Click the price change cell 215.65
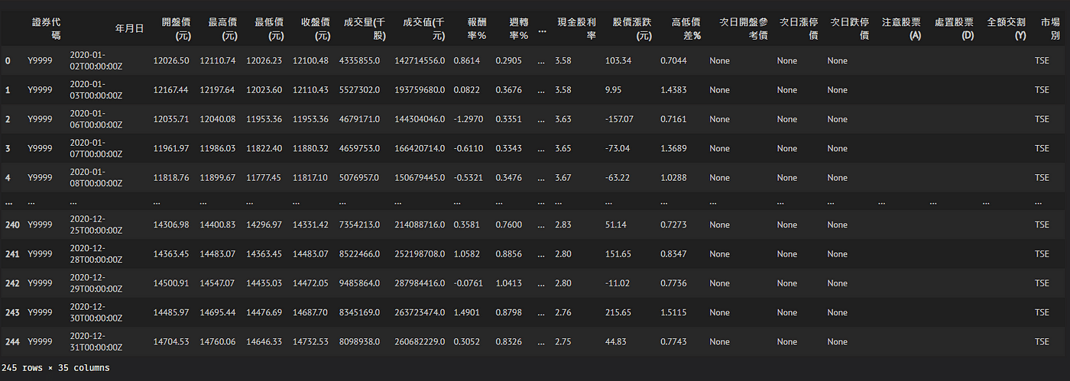The height and width of the screenshot is (381, 1070). click(x=618, y=312)
